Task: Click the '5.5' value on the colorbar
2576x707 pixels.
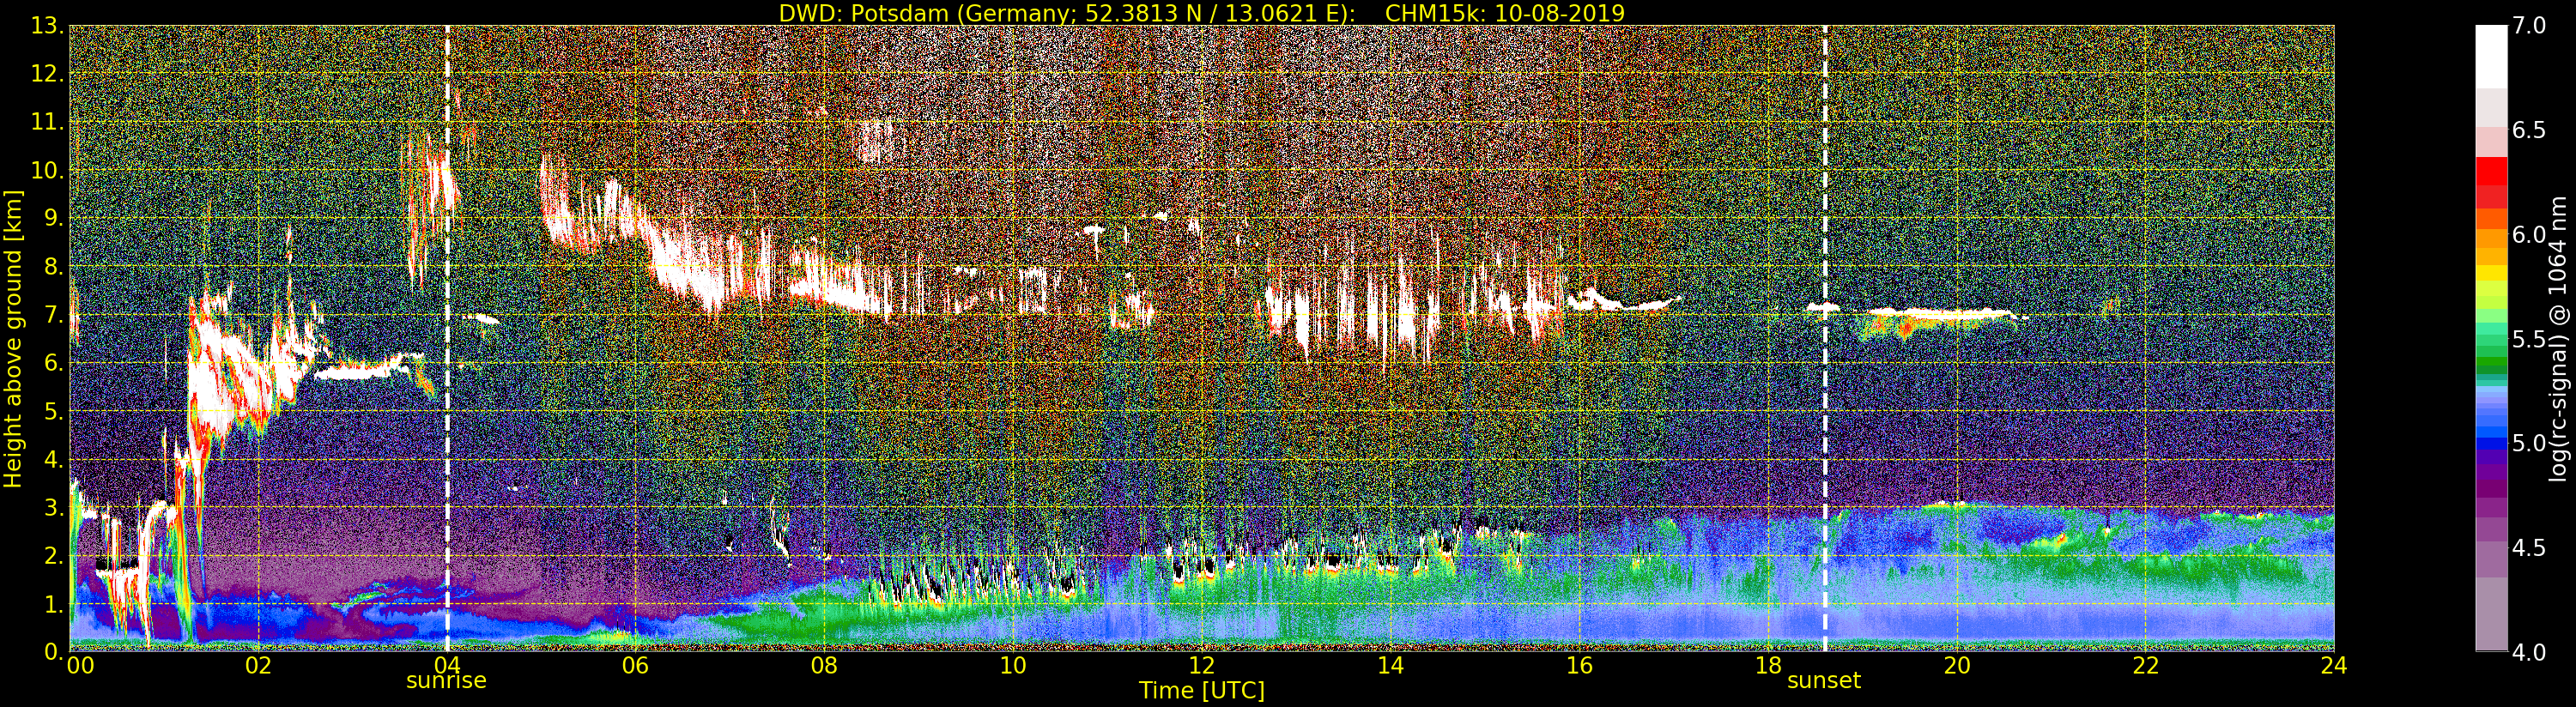Action: pos(2529,339)
